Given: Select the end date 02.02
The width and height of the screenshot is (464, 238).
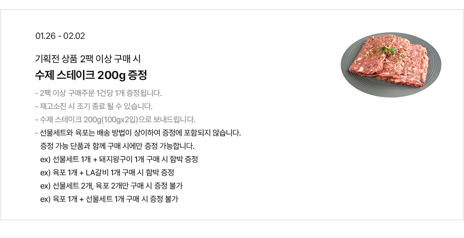Looking at the screenshot, I should tap(74, 36).
